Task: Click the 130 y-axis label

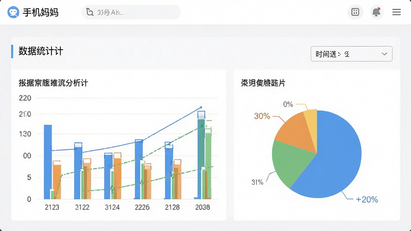Action: 25,134
